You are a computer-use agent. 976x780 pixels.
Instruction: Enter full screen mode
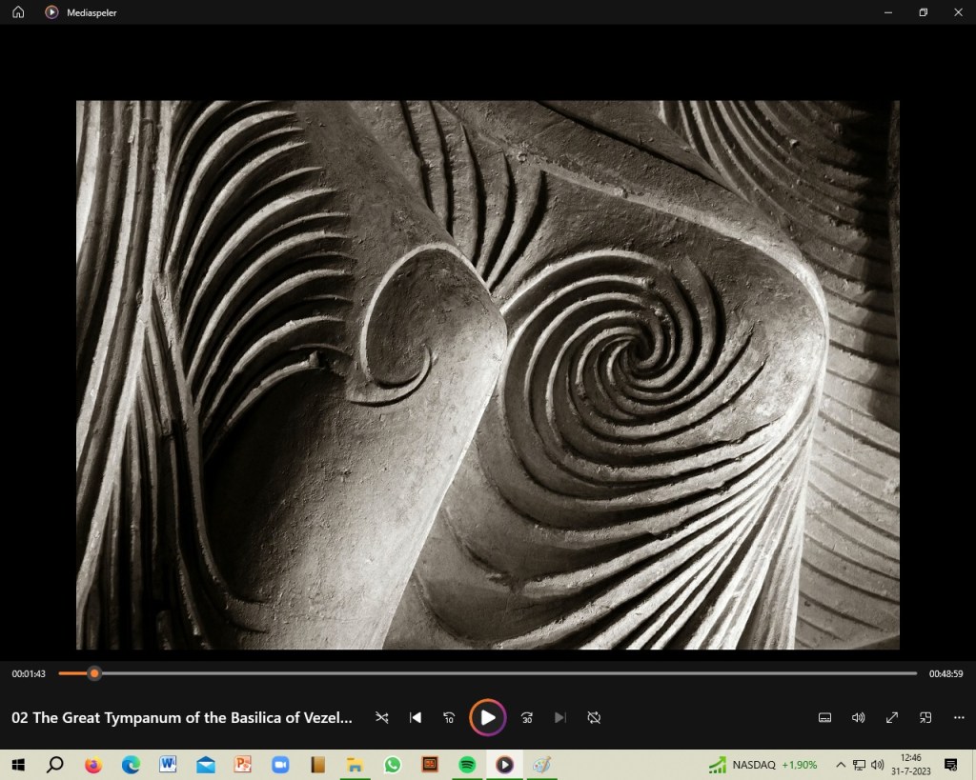(x=892, y=717)
